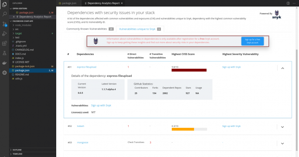The image size is (299, 157).
Task: Click Sign up with Snyk in lodash row
Action: (231, 126)
